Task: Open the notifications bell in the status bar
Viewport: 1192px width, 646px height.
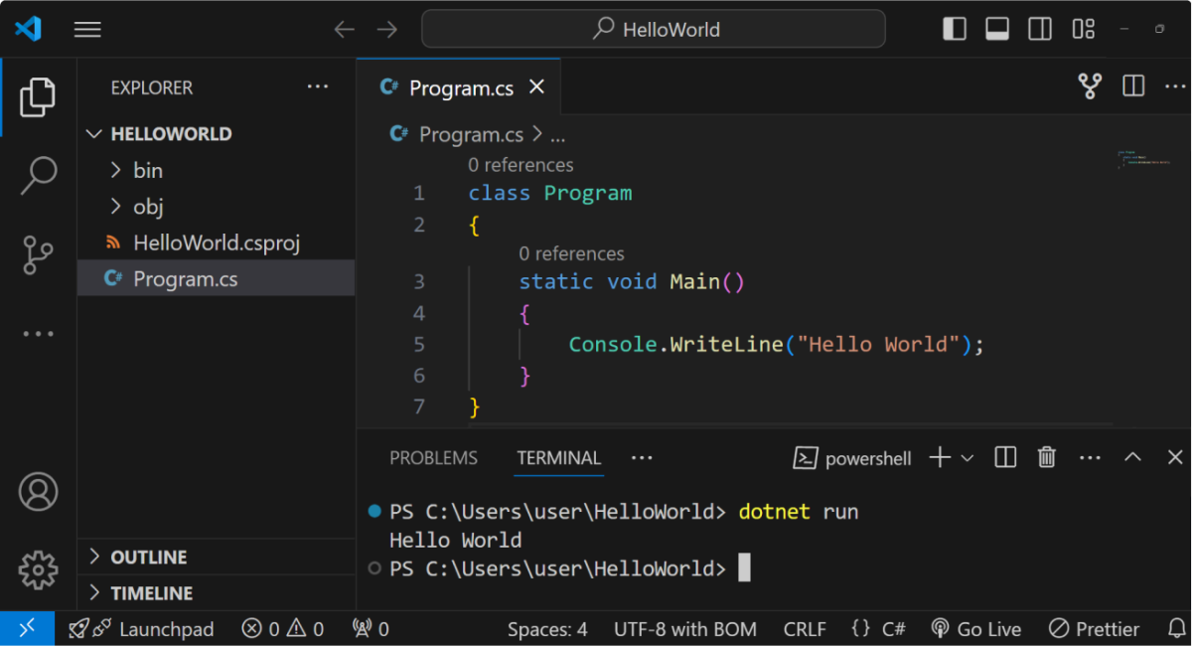Action: (x=1178, y=628)
